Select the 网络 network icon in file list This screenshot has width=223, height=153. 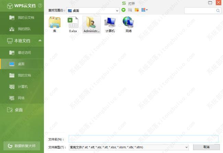coord(128,24)
